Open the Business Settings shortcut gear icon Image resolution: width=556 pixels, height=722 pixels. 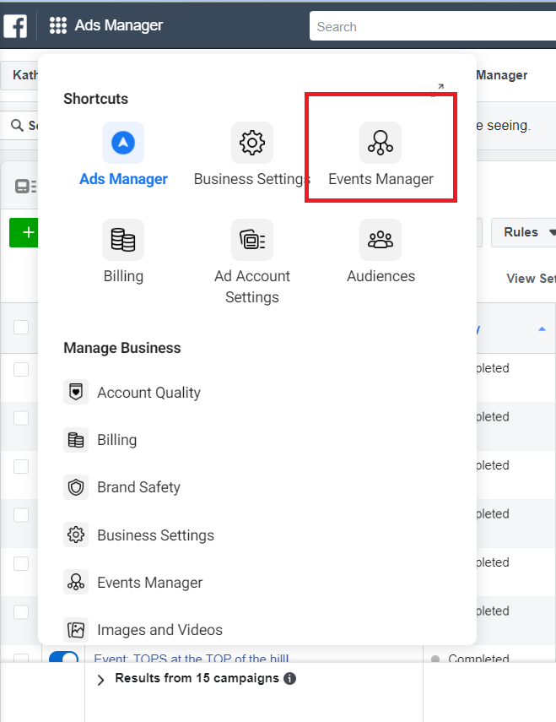(252, 143)
